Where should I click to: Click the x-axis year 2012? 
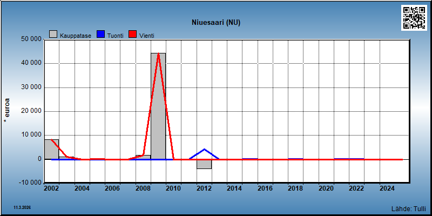(x=204, y=188)
